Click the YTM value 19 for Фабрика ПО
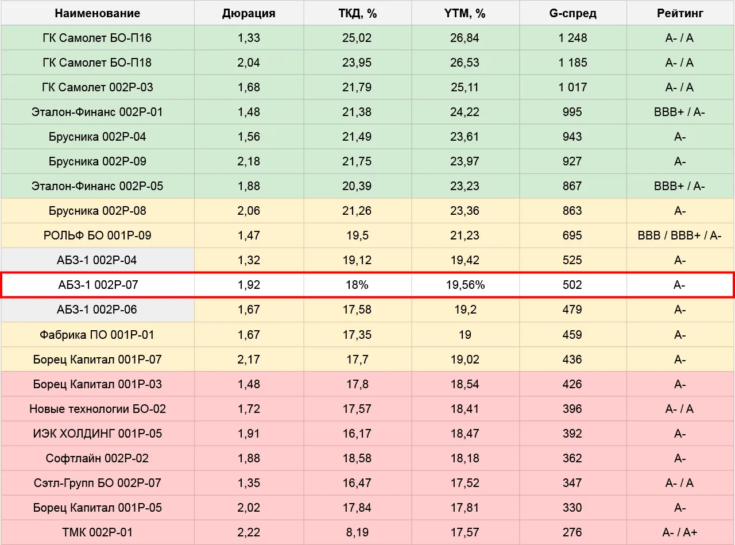Image resolution: width=735 pixels, height=545 pixels. tap(465, 334)
